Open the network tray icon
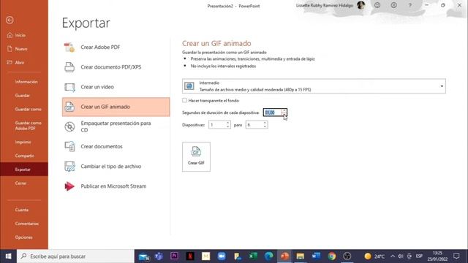468x263 pixels. click(409, 256)
